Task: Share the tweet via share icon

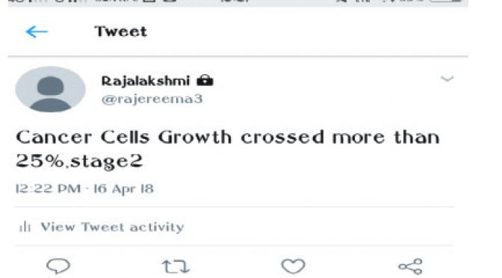Action: pyautogui.click(x=410, y=267)
